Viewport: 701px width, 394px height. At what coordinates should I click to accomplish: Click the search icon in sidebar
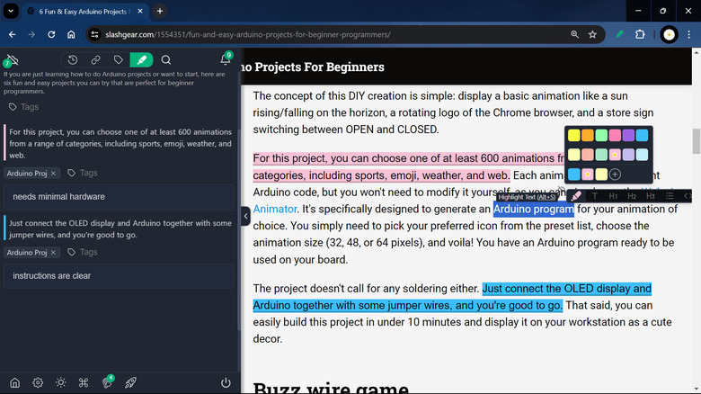point(166,60)
